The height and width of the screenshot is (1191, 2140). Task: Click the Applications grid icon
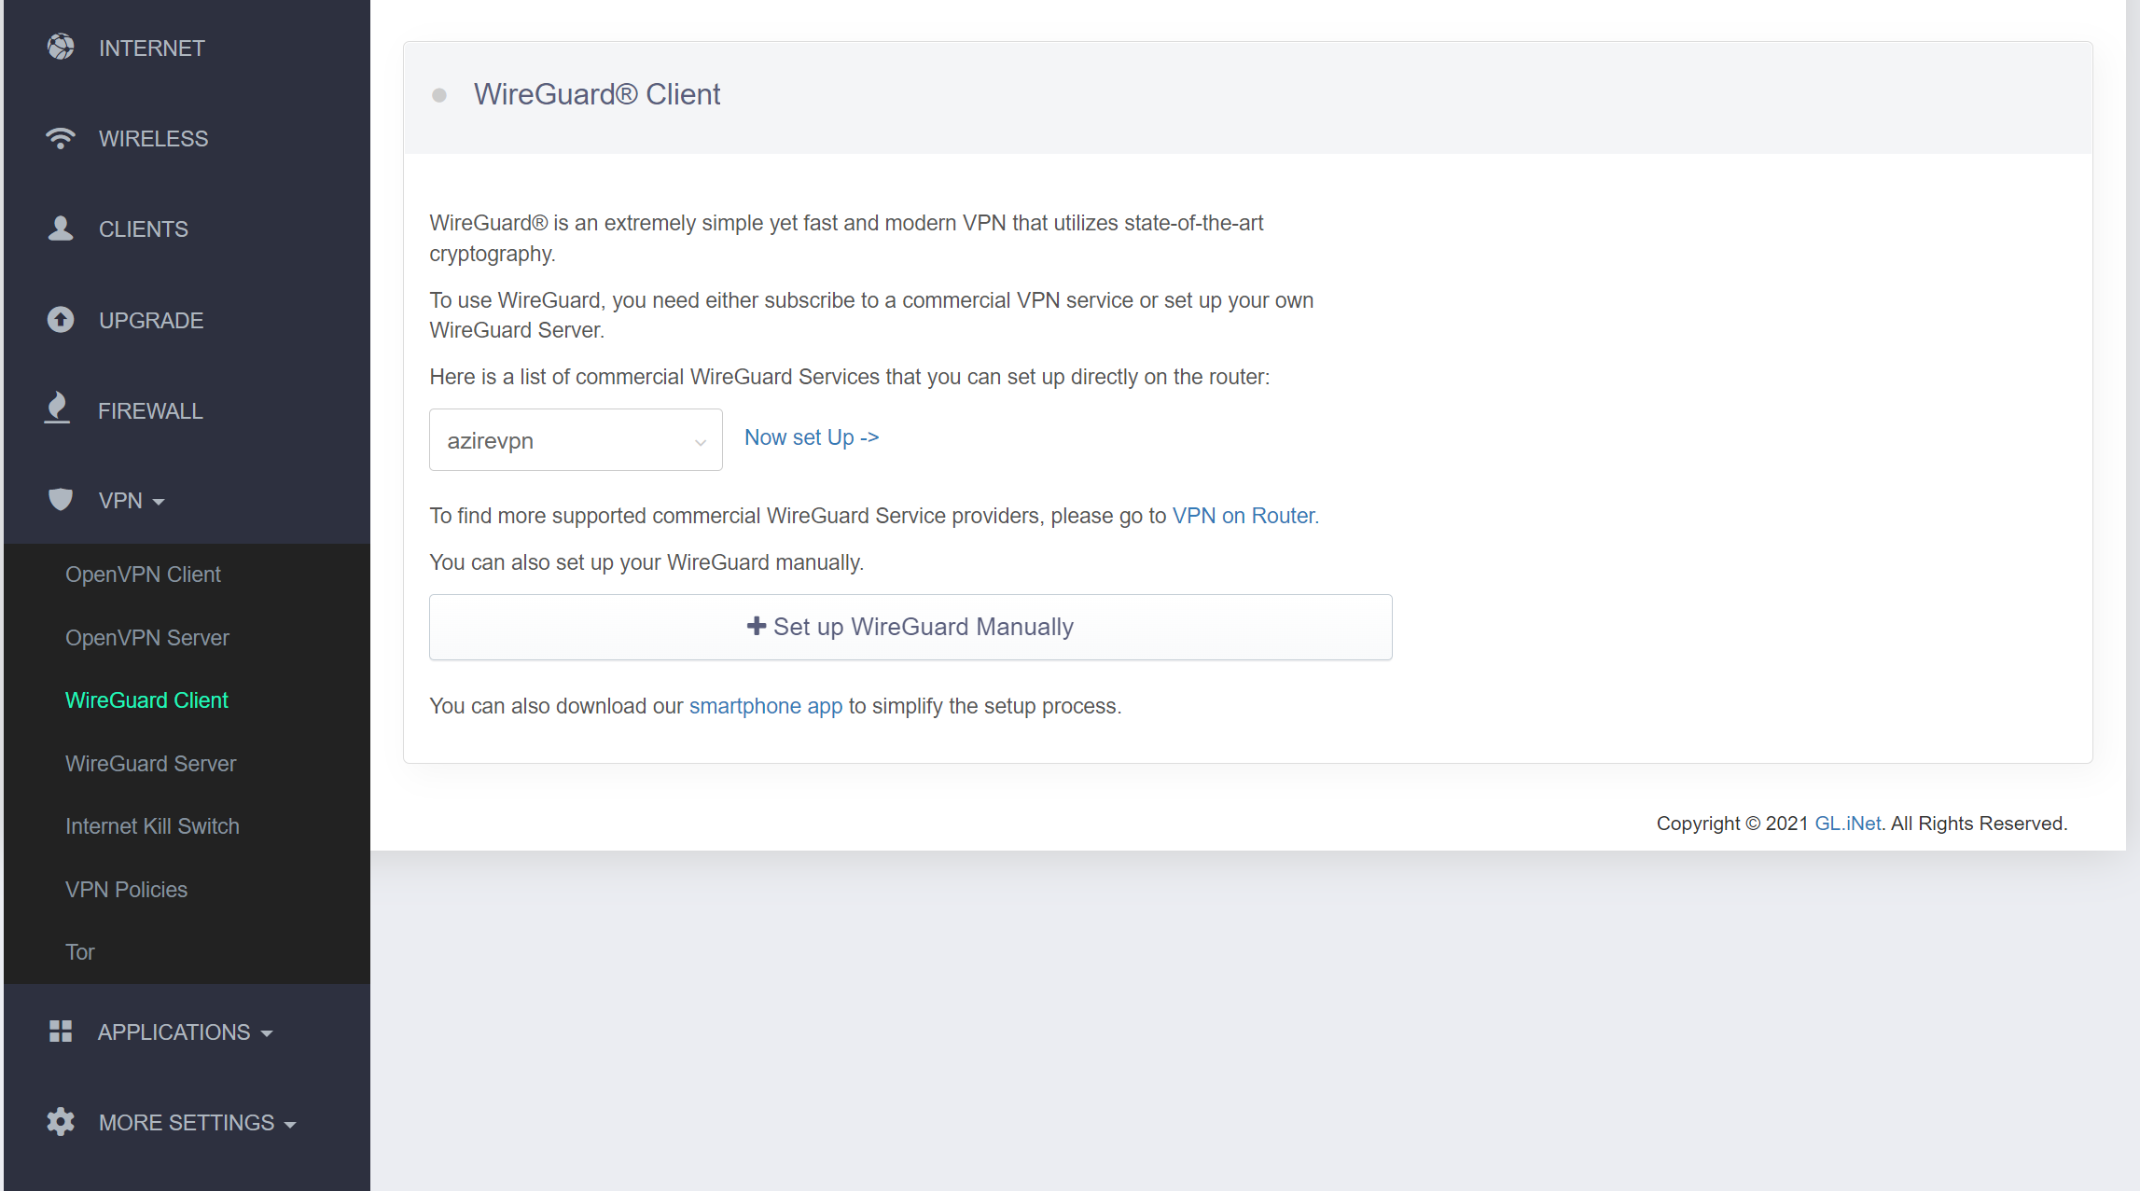point(61,1032)
